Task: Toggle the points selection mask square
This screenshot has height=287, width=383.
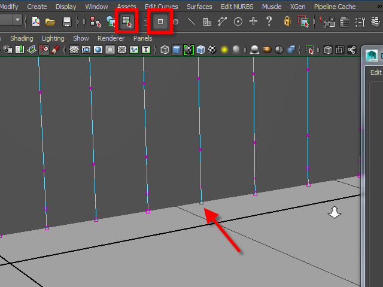Action: [160, 22]
